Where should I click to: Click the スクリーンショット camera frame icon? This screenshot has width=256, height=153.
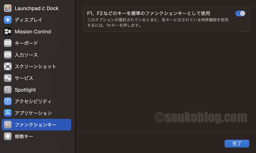pyautogui.click(x=8, y=66)
